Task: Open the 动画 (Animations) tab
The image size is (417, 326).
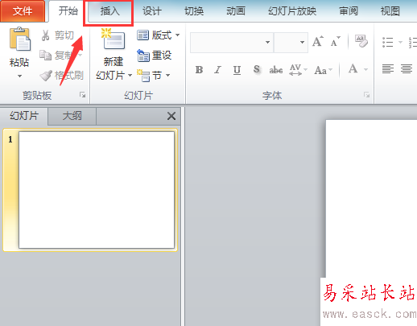Action: [x=236, y=11]
